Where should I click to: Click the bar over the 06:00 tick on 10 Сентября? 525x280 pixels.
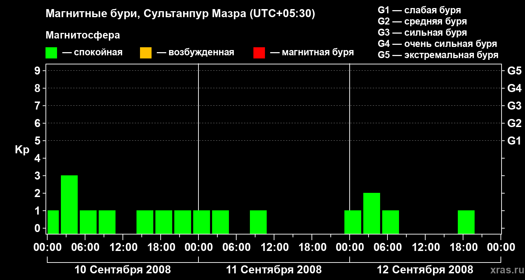(x=88, y=222)
